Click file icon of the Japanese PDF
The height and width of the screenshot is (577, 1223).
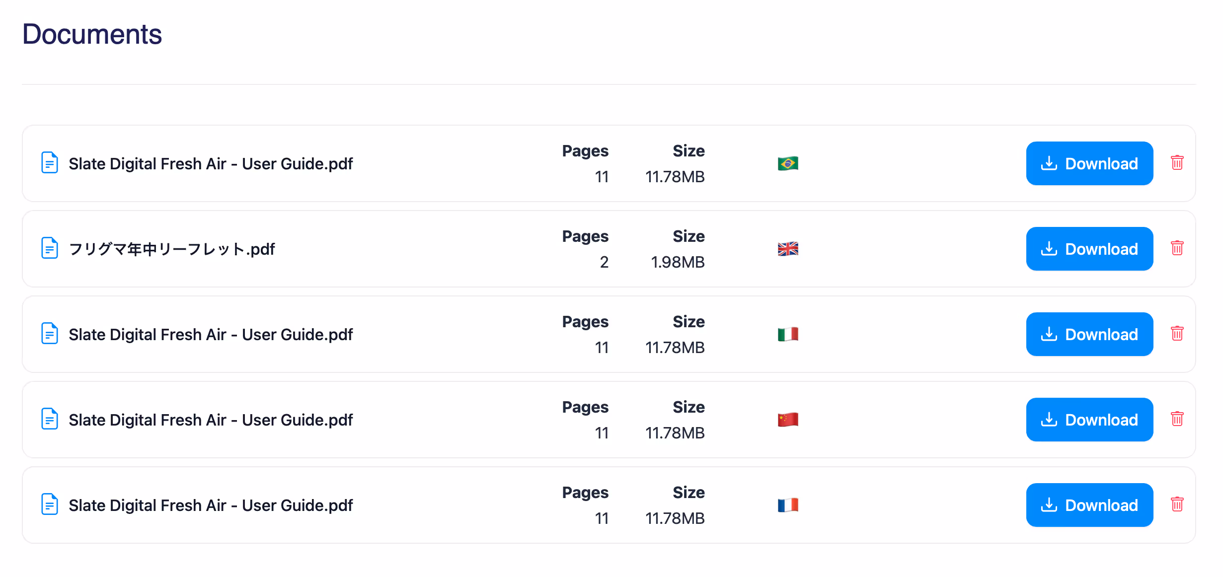point(50,248)
